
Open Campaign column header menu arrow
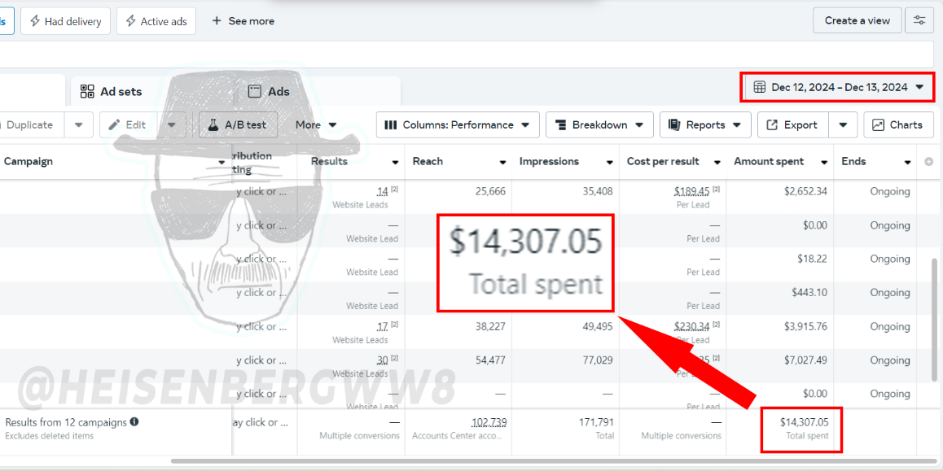point(223,162)
